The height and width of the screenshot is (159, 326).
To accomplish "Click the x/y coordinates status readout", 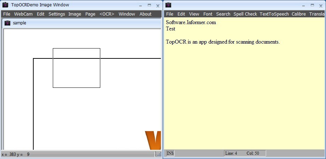I will (x=15, y=154).
